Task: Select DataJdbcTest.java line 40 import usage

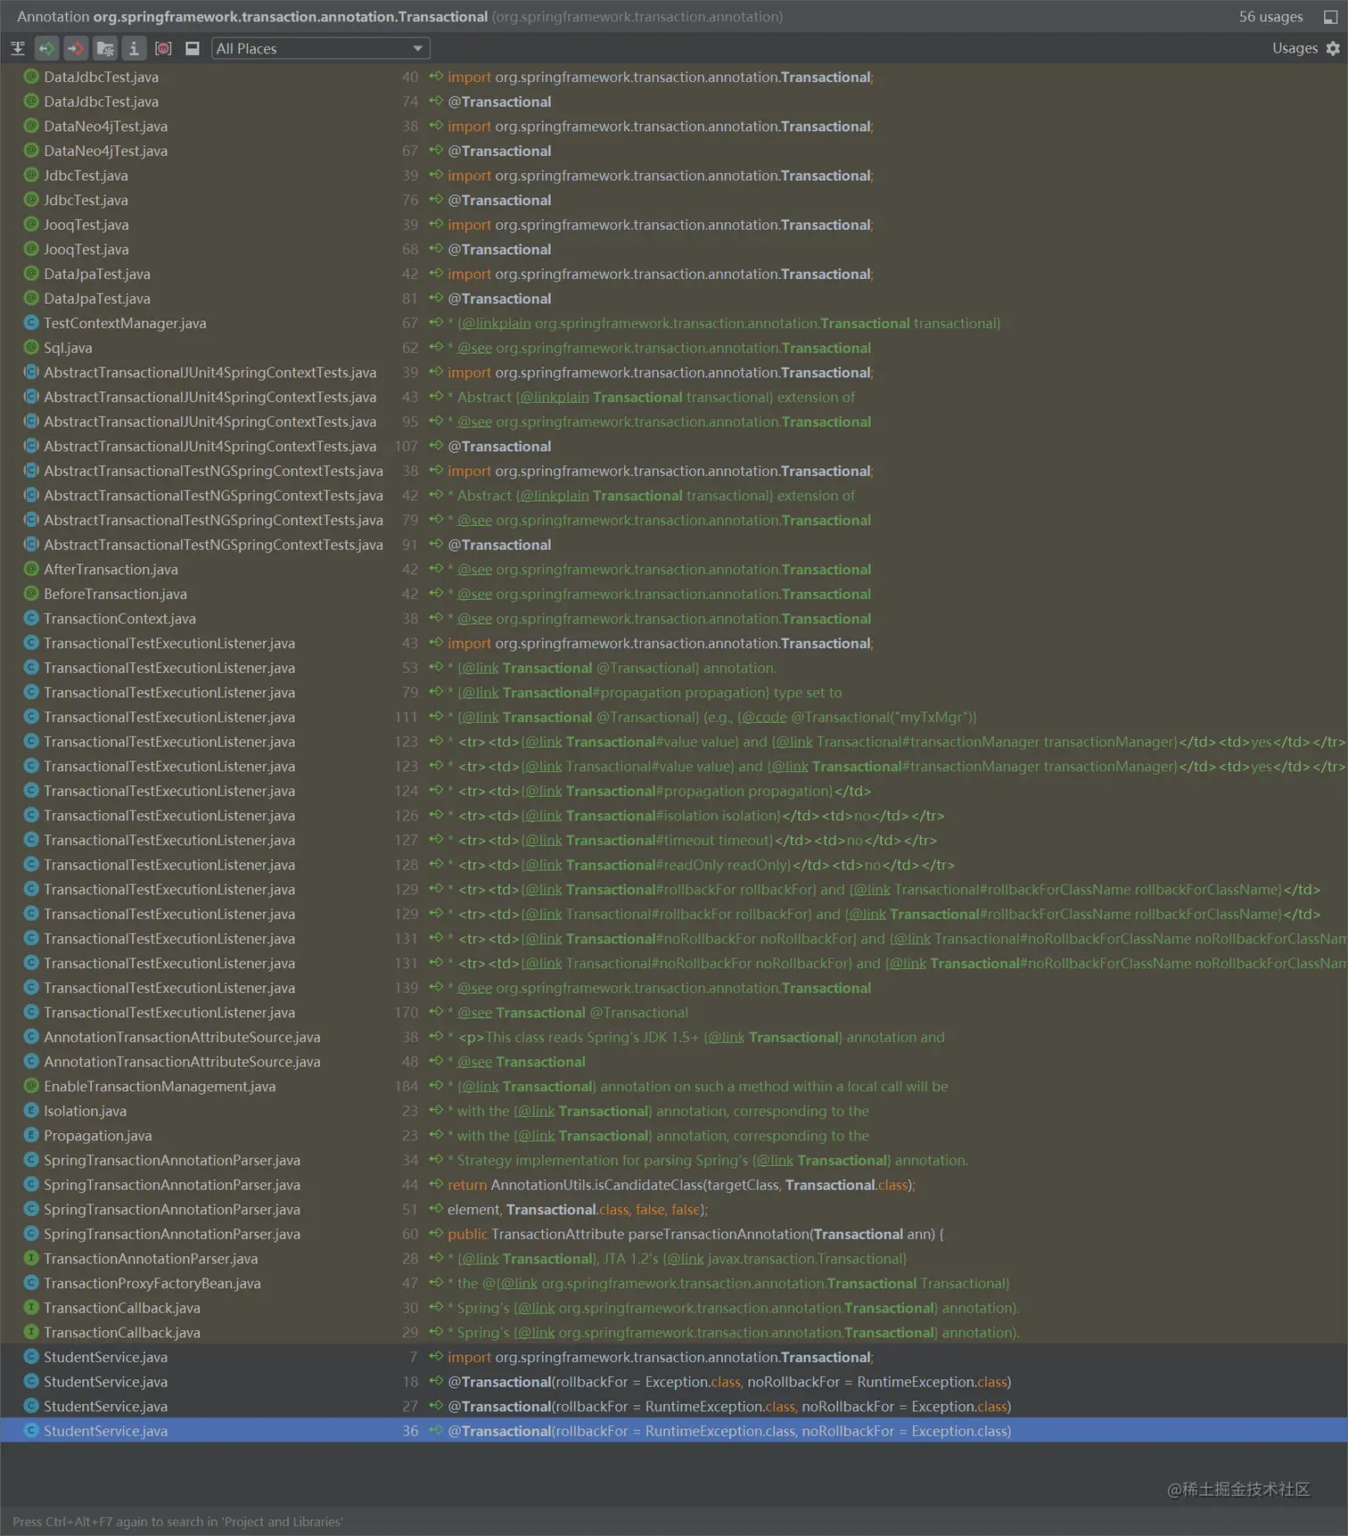Action: pyautogui.click(x=674, y=77)
